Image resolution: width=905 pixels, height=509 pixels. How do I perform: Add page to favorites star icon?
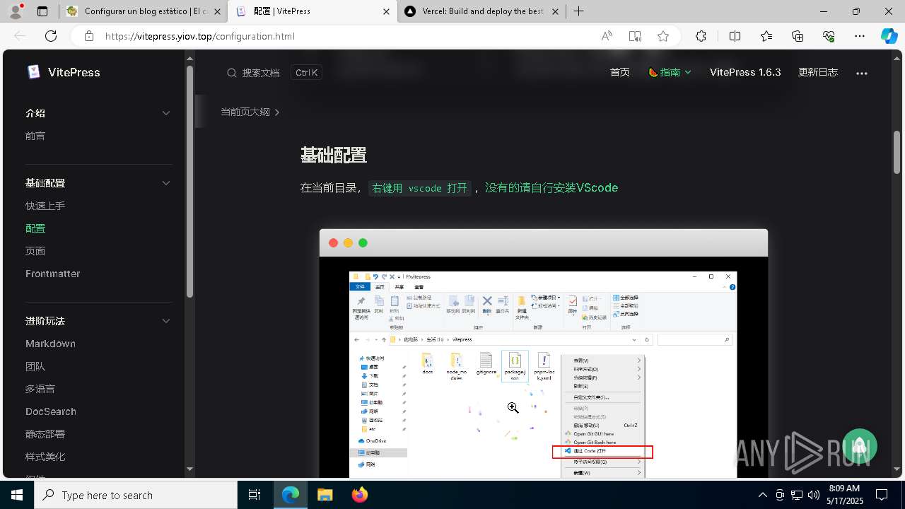click(663, 36)
